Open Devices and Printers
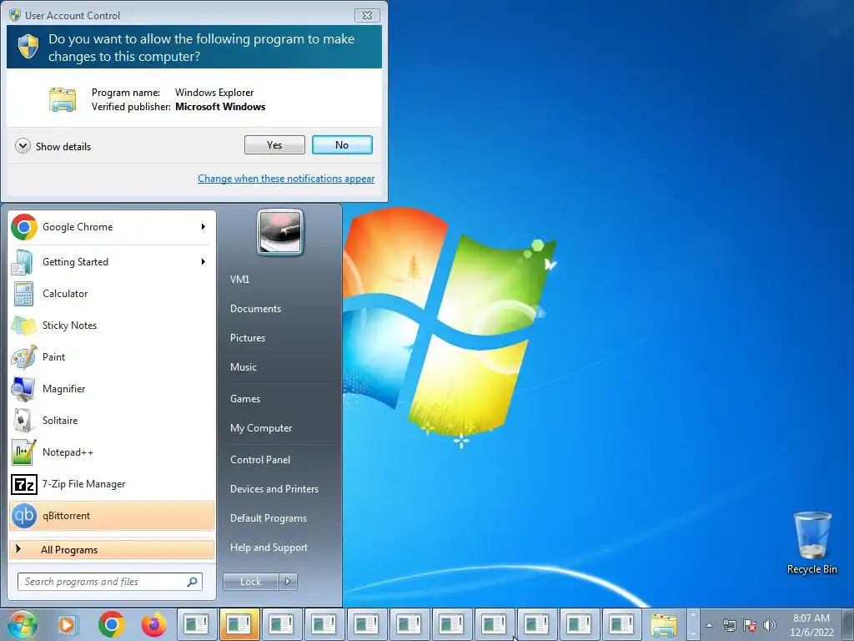The image size is (854, 641). point(274,489)
